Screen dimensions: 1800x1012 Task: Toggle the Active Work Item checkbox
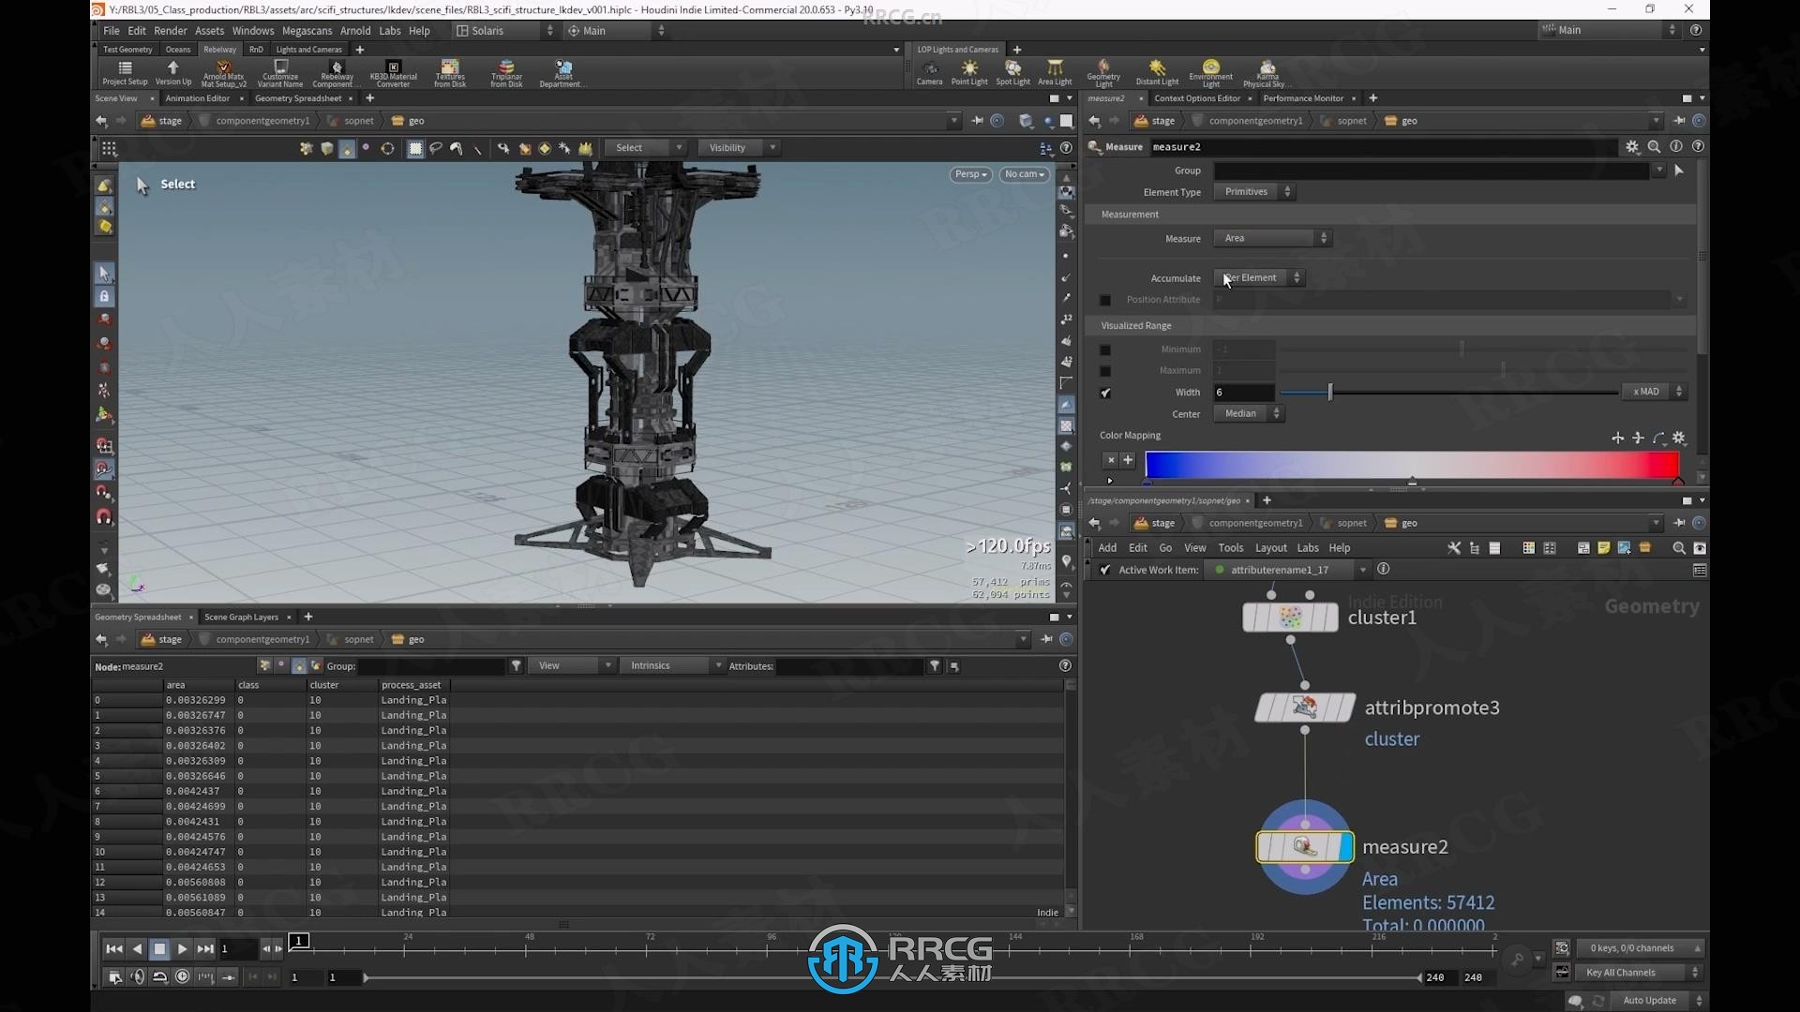click(x=1105, y=570)
